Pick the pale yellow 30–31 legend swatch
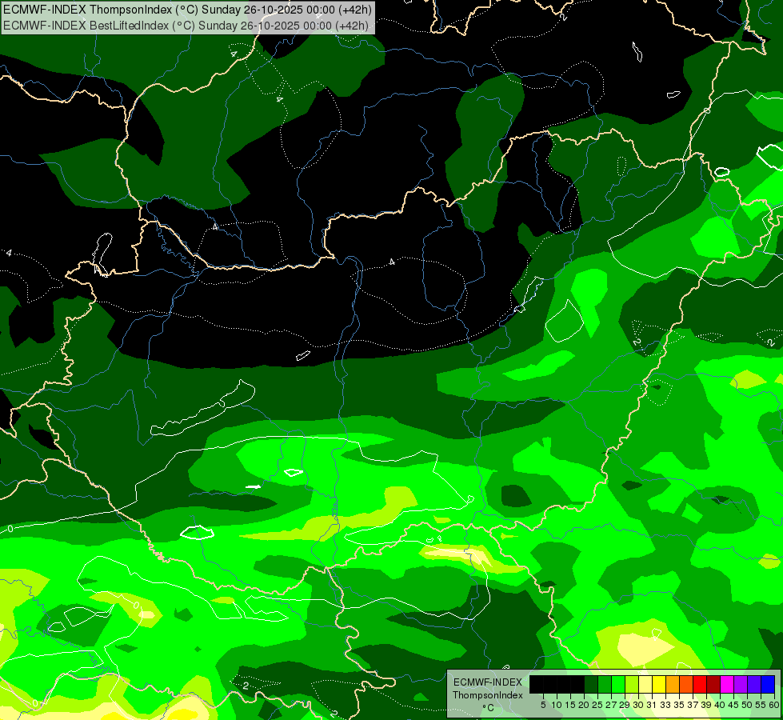The width and height of the screenshot is (783, 720). 645,684
